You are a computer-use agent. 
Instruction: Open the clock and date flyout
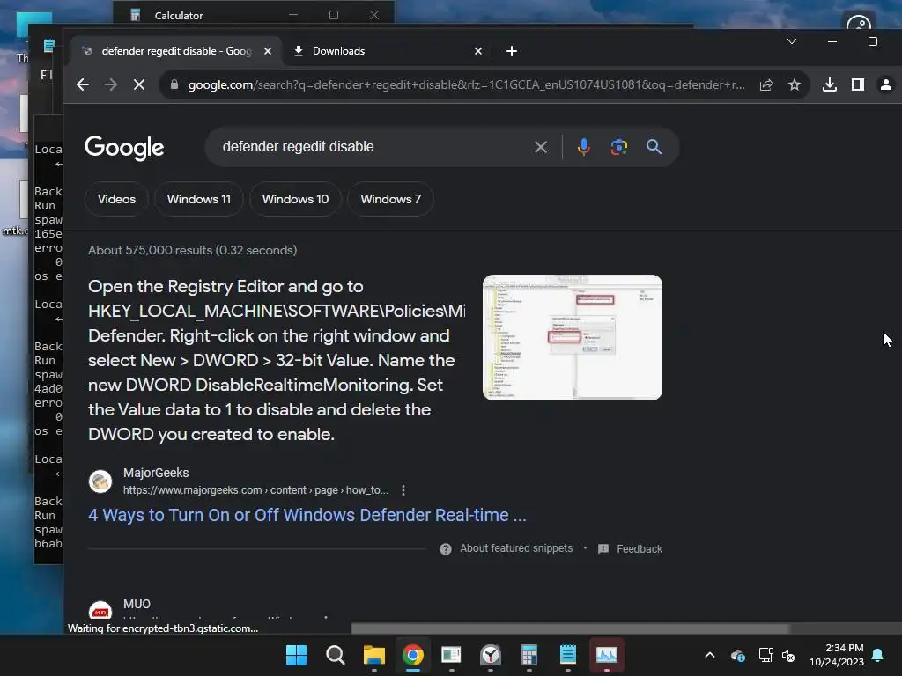tap(837, 655)
